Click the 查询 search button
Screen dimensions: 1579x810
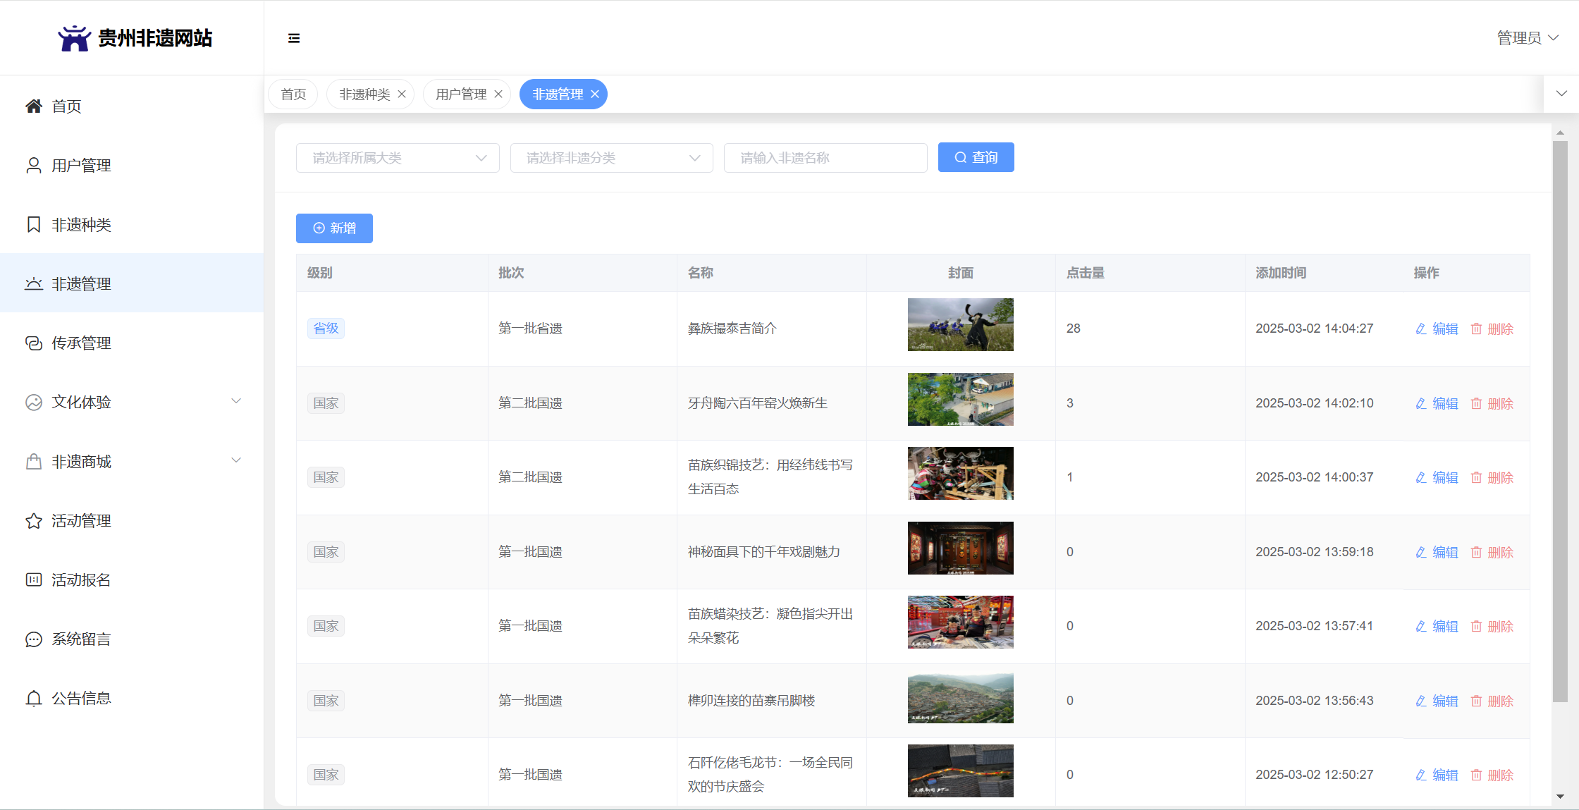pos(976,157)
